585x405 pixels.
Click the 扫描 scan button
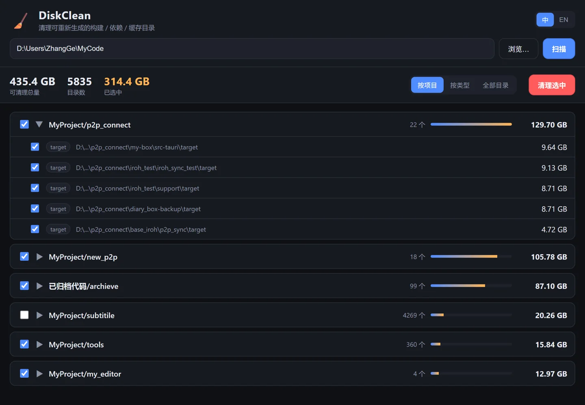click(559, 49)
